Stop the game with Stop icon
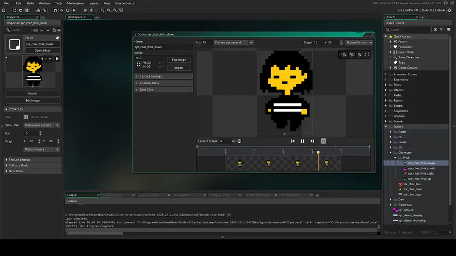 tap(68, 10)
